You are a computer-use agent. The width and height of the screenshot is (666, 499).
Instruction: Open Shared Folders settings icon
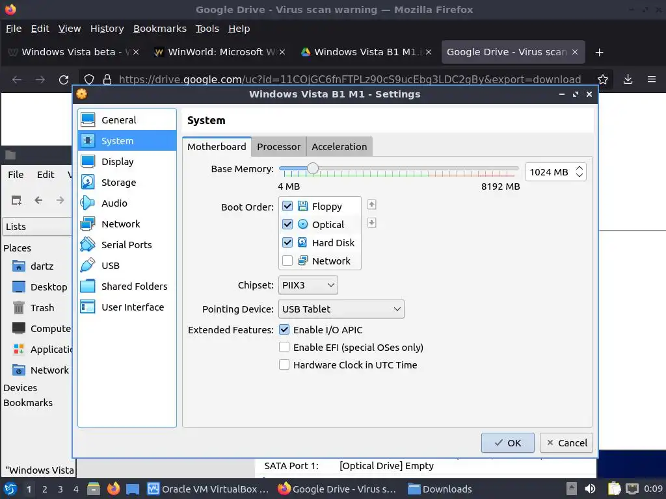pyautogui.click(x=88, y=287)
